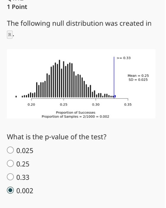The image size is (166, 208).
Task: Click the 'Mean = 0.25' legend text
Action: pos(138,75)
